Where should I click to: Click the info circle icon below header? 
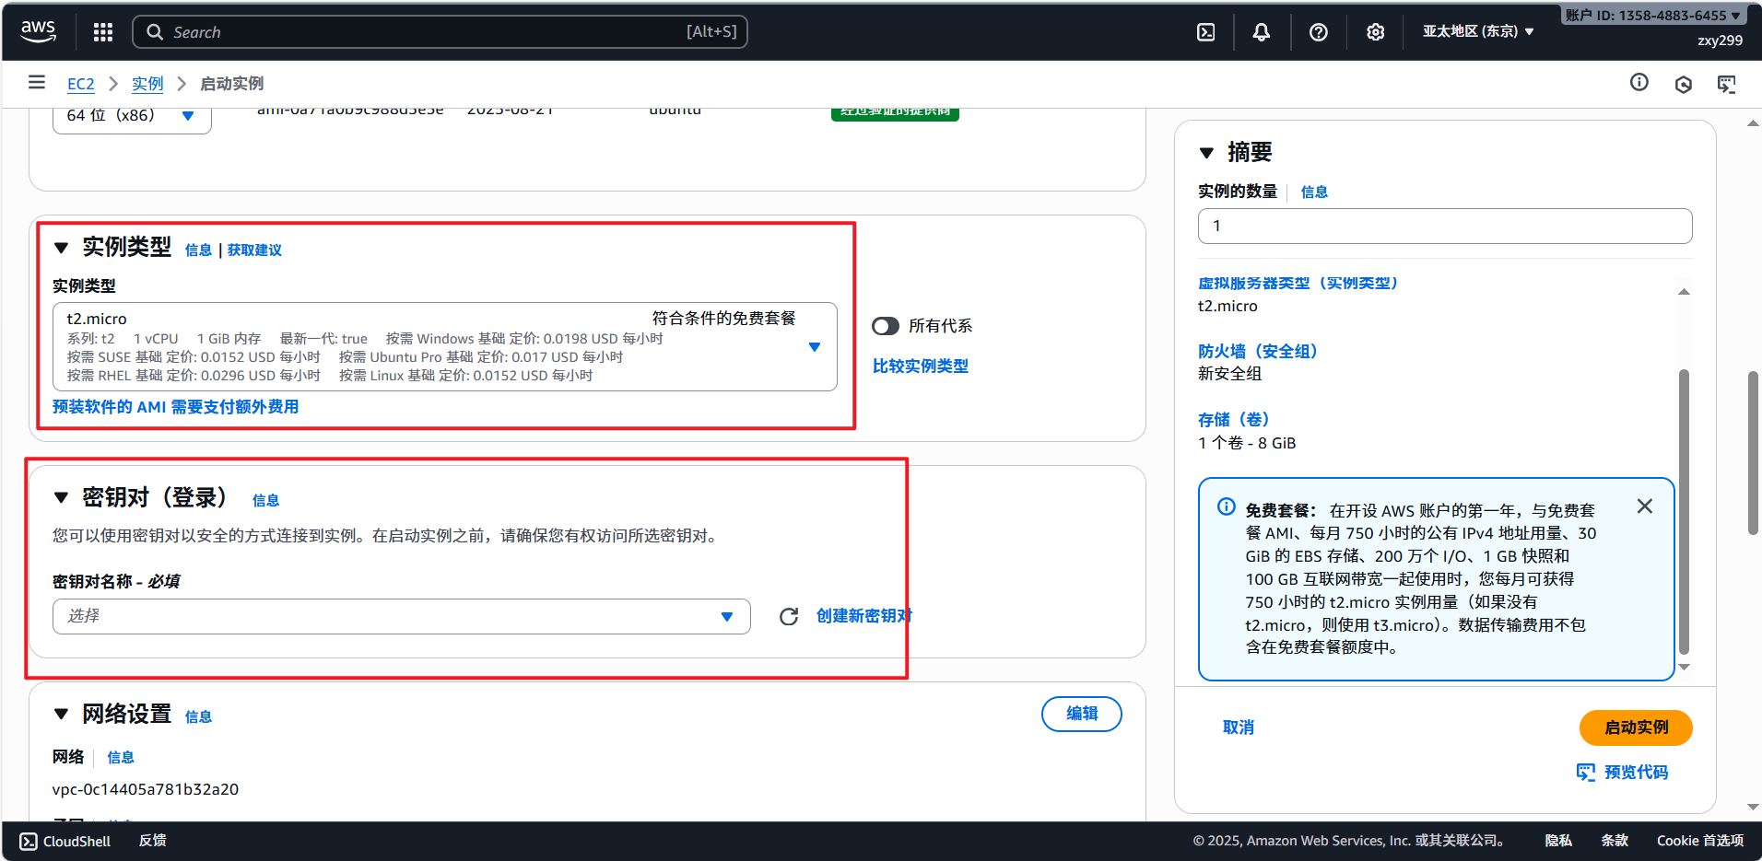click(x=1639, y=82)
